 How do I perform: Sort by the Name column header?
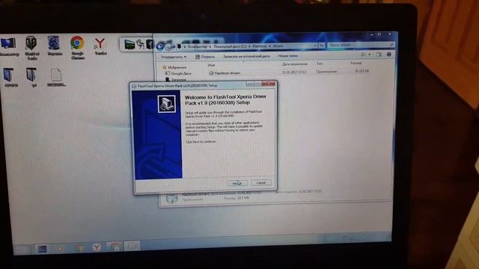pos(211,65)
